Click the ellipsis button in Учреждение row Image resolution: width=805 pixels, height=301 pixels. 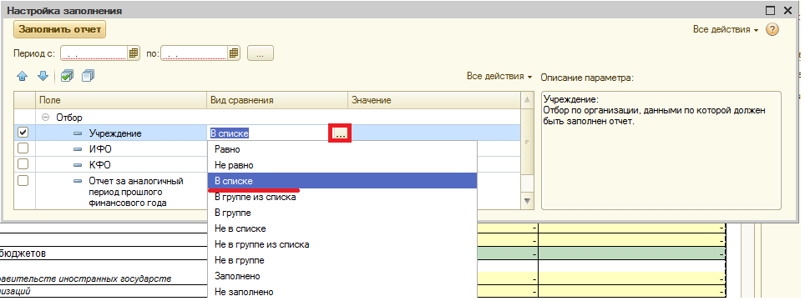[340, 133]
